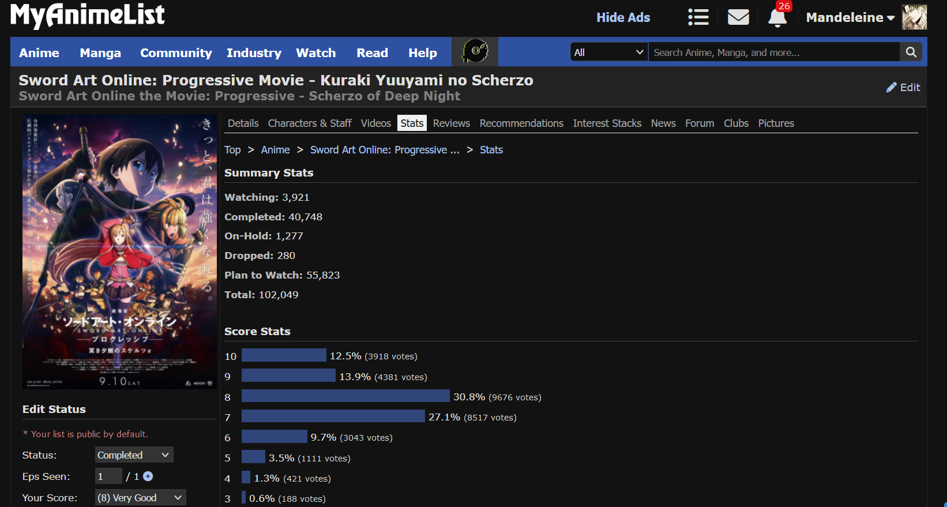The image size is (947, 507).
Task: Open the list menu icon in header
Action: pos(698,17)
